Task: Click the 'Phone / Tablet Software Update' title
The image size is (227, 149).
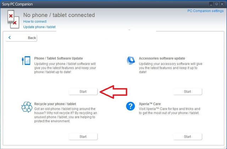Action: point(59,58)
